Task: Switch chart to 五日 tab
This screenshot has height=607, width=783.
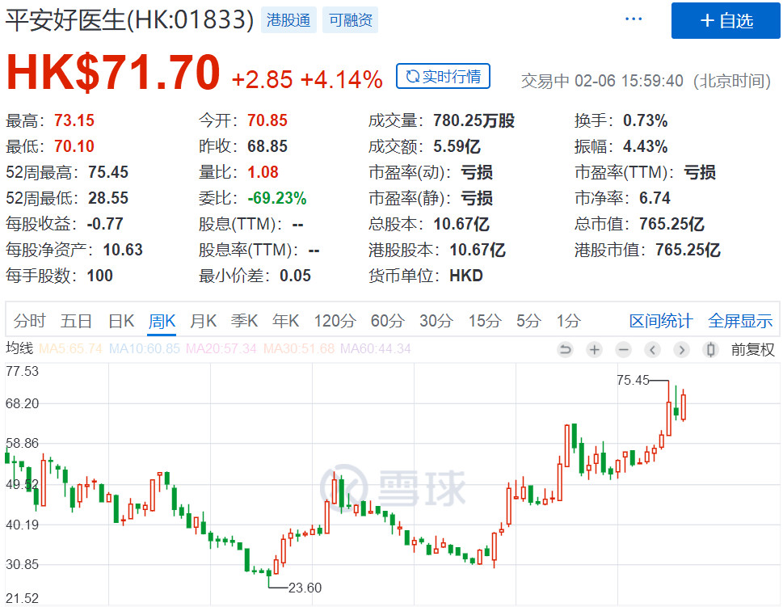Action: (x=76, y=321)
